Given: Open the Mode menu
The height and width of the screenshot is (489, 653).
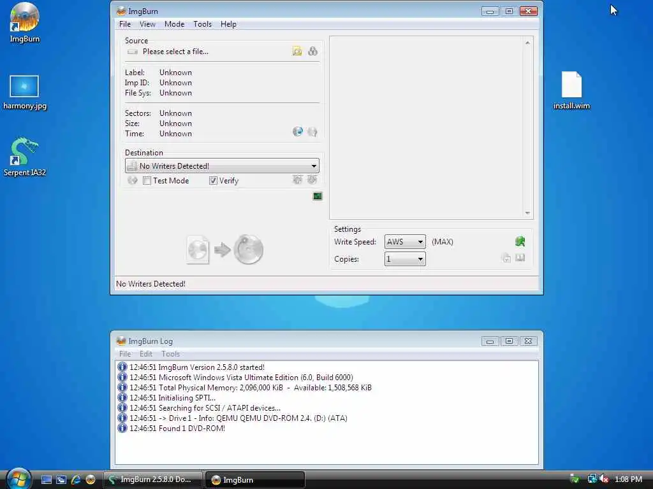Looking at the screenshot, I should pyautogui.click(x=174, y=24).
